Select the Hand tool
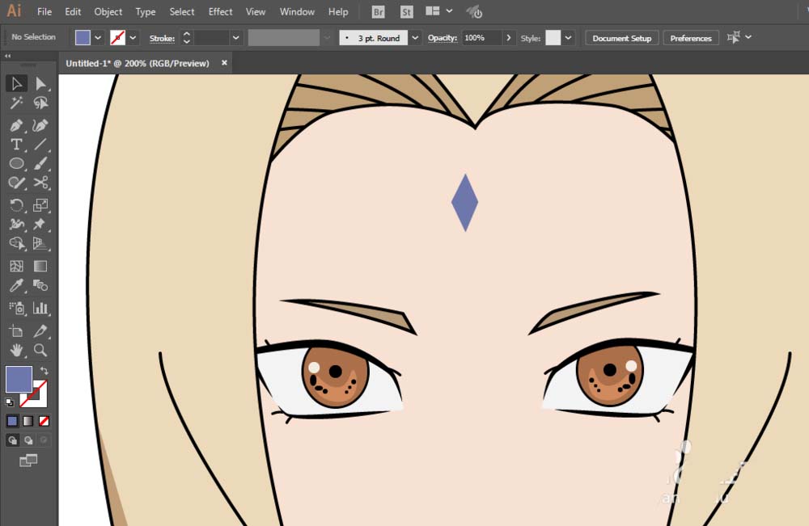The width and height of the screenshot is (809, 526). click(16, 351)
